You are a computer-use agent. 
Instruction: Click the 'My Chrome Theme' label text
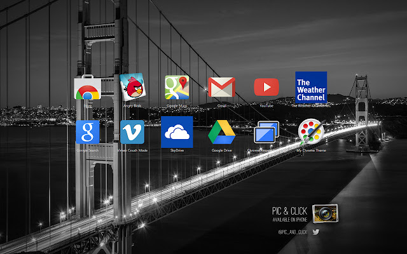(x=311, y=150)
